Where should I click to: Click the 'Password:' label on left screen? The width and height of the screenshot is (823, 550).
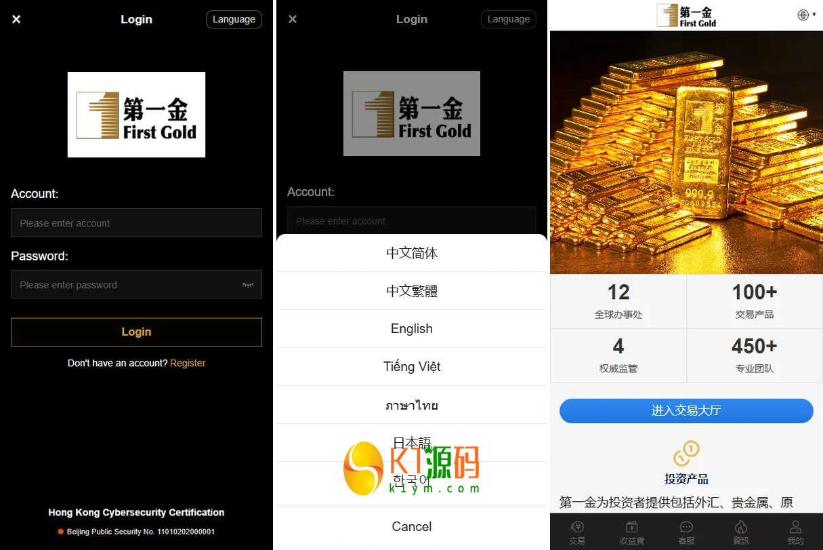pyautogui.click(x=40, y=256)
